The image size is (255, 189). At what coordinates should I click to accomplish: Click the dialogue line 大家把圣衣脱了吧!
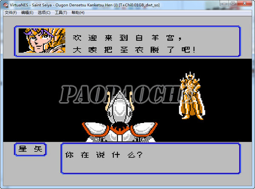[x=134, y=50]
